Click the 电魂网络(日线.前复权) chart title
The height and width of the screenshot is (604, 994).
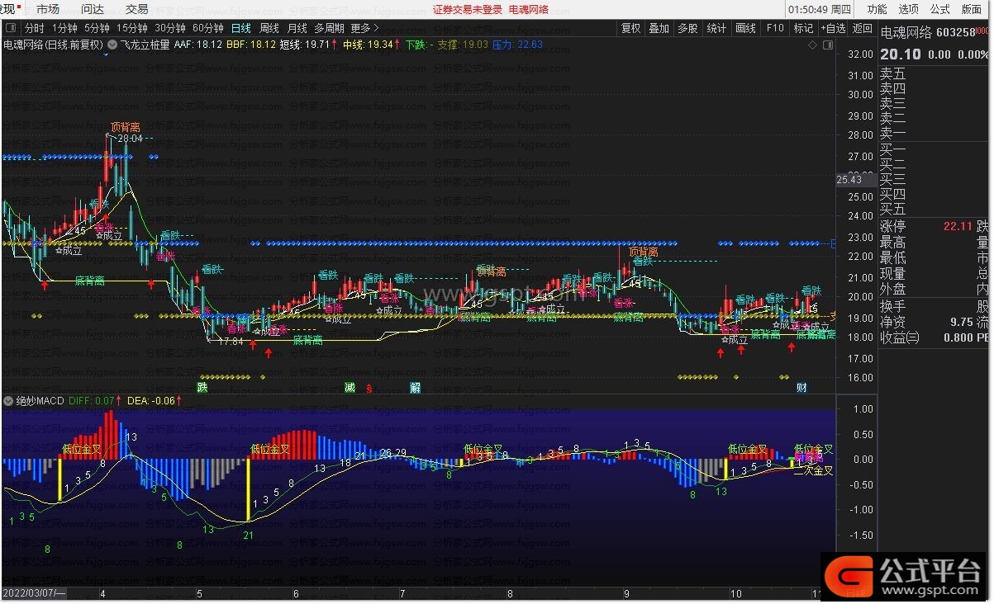(54, 45)
